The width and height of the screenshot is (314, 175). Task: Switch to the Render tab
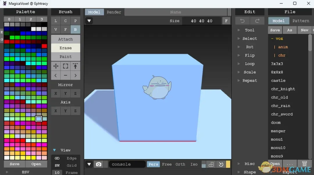click(114, 12)
